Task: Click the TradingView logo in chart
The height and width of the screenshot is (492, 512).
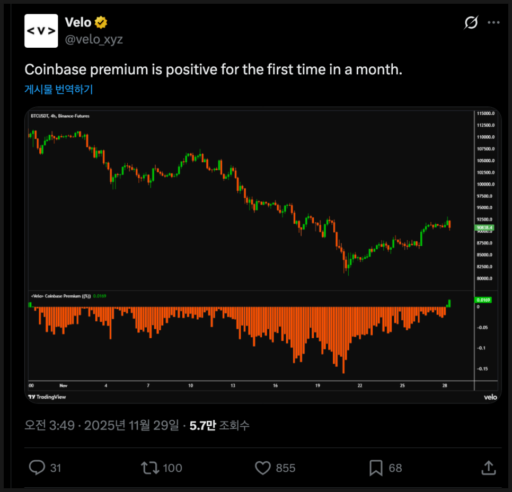Action: [47, 397]
